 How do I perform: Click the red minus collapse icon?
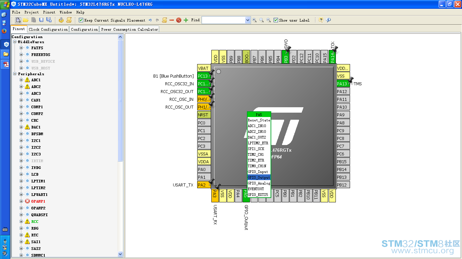(171, 20)
